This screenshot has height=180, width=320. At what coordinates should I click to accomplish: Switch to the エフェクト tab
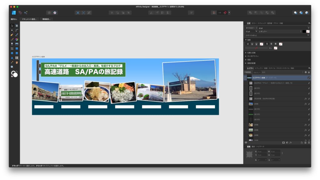259,68
